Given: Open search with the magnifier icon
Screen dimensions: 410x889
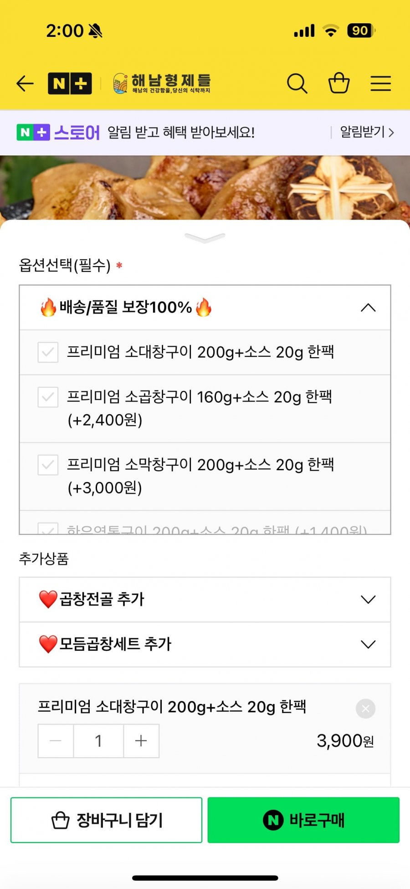Looking at the screenshot, I should (x=297, y=83).
